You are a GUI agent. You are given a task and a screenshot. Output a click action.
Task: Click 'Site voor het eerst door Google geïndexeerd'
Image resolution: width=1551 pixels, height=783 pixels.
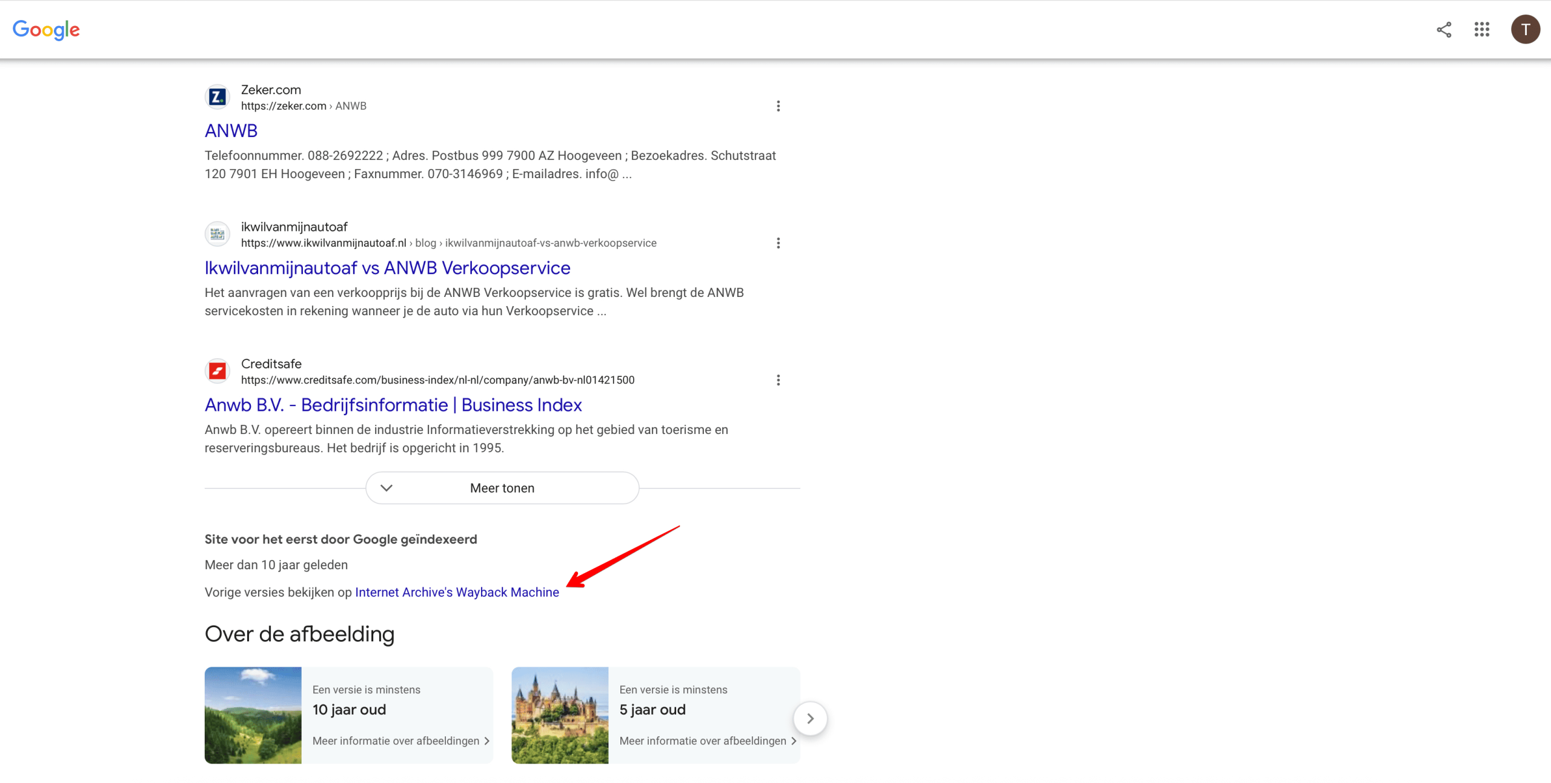click(341, 539)
